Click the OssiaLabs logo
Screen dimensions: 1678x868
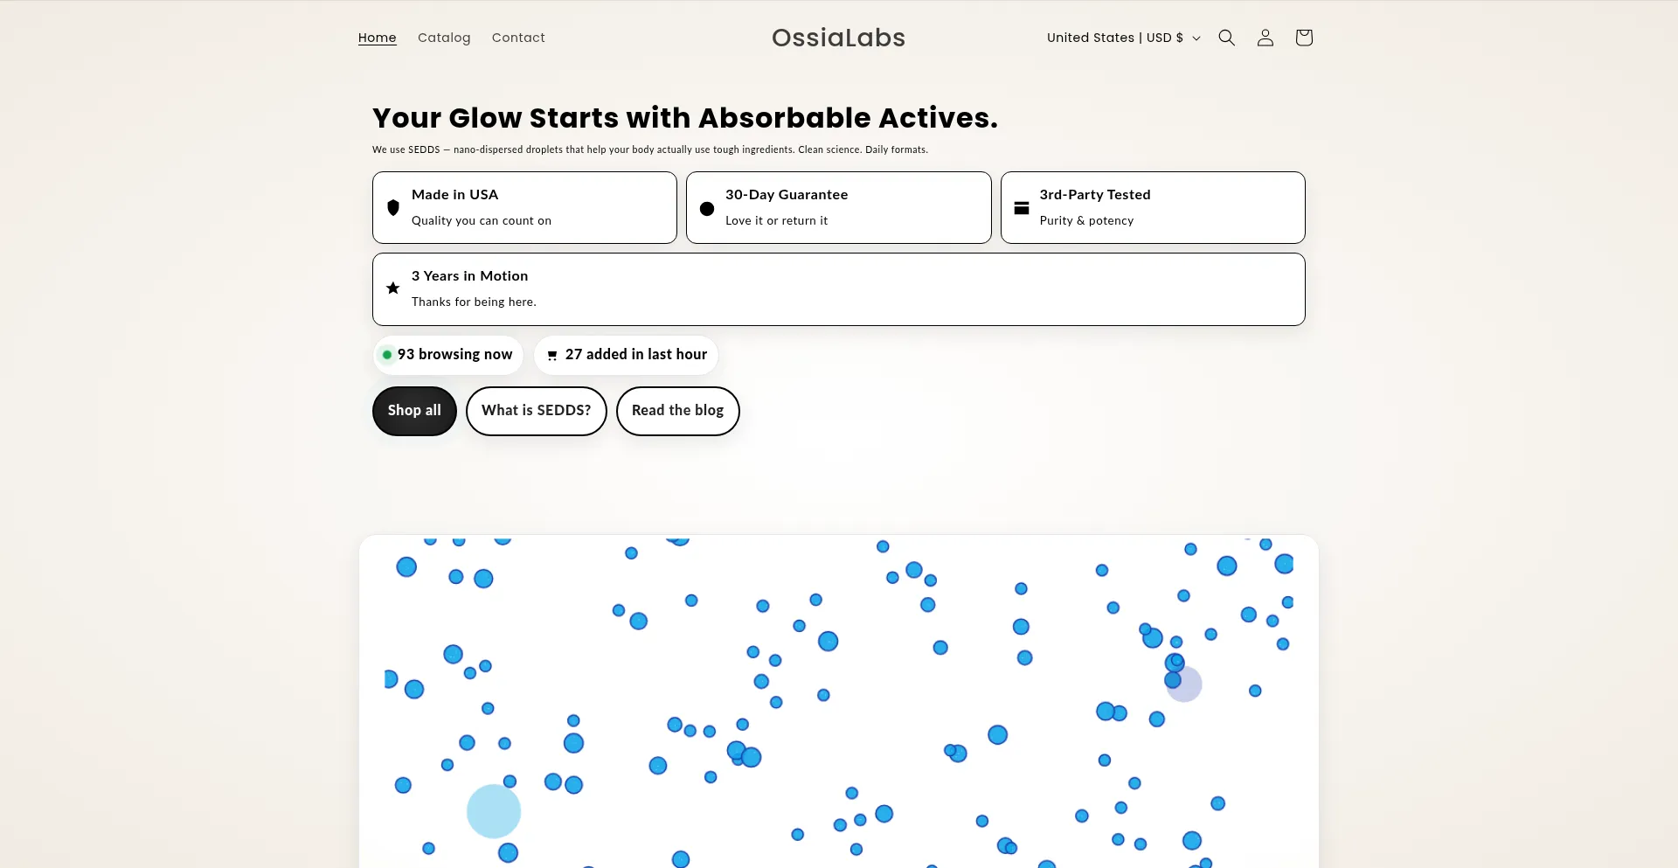point(838,38)
